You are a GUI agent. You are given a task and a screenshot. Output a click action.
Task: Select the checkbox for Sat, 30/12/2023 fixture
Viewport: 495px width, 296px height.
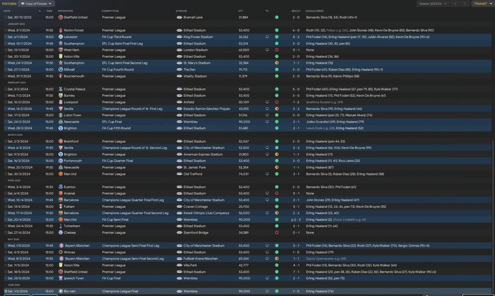[6, 17]
